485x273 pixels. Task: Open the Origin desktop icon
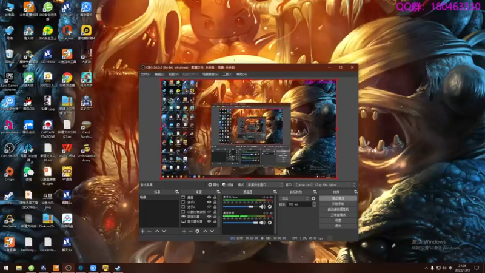pos(9,174)
